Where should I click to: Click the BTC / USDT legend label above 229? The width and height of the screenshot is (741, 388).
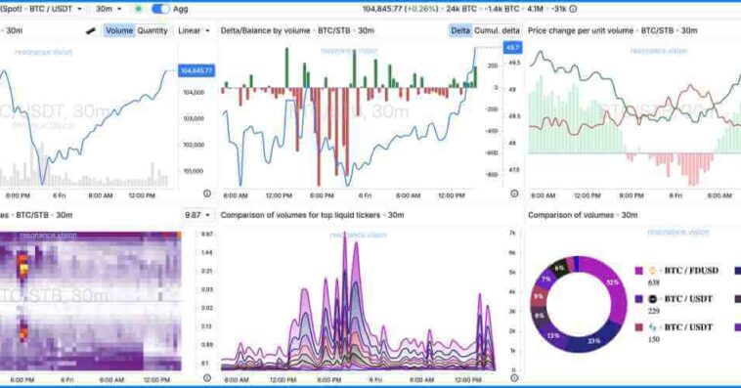tap(688, 299)
